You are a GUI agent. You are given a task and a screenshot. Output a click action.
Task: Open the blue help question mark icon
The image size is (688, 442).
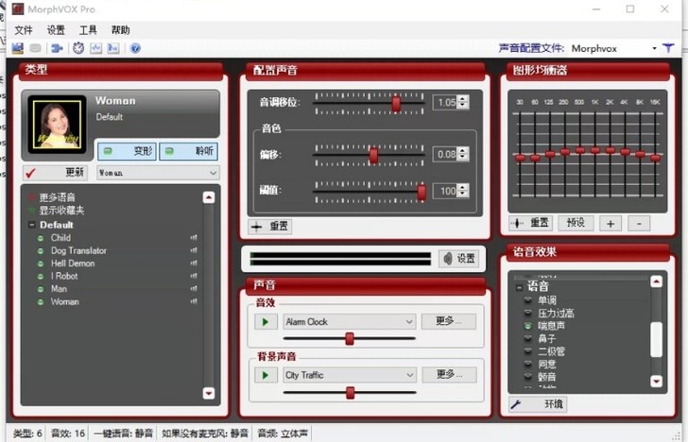[135, 48]
